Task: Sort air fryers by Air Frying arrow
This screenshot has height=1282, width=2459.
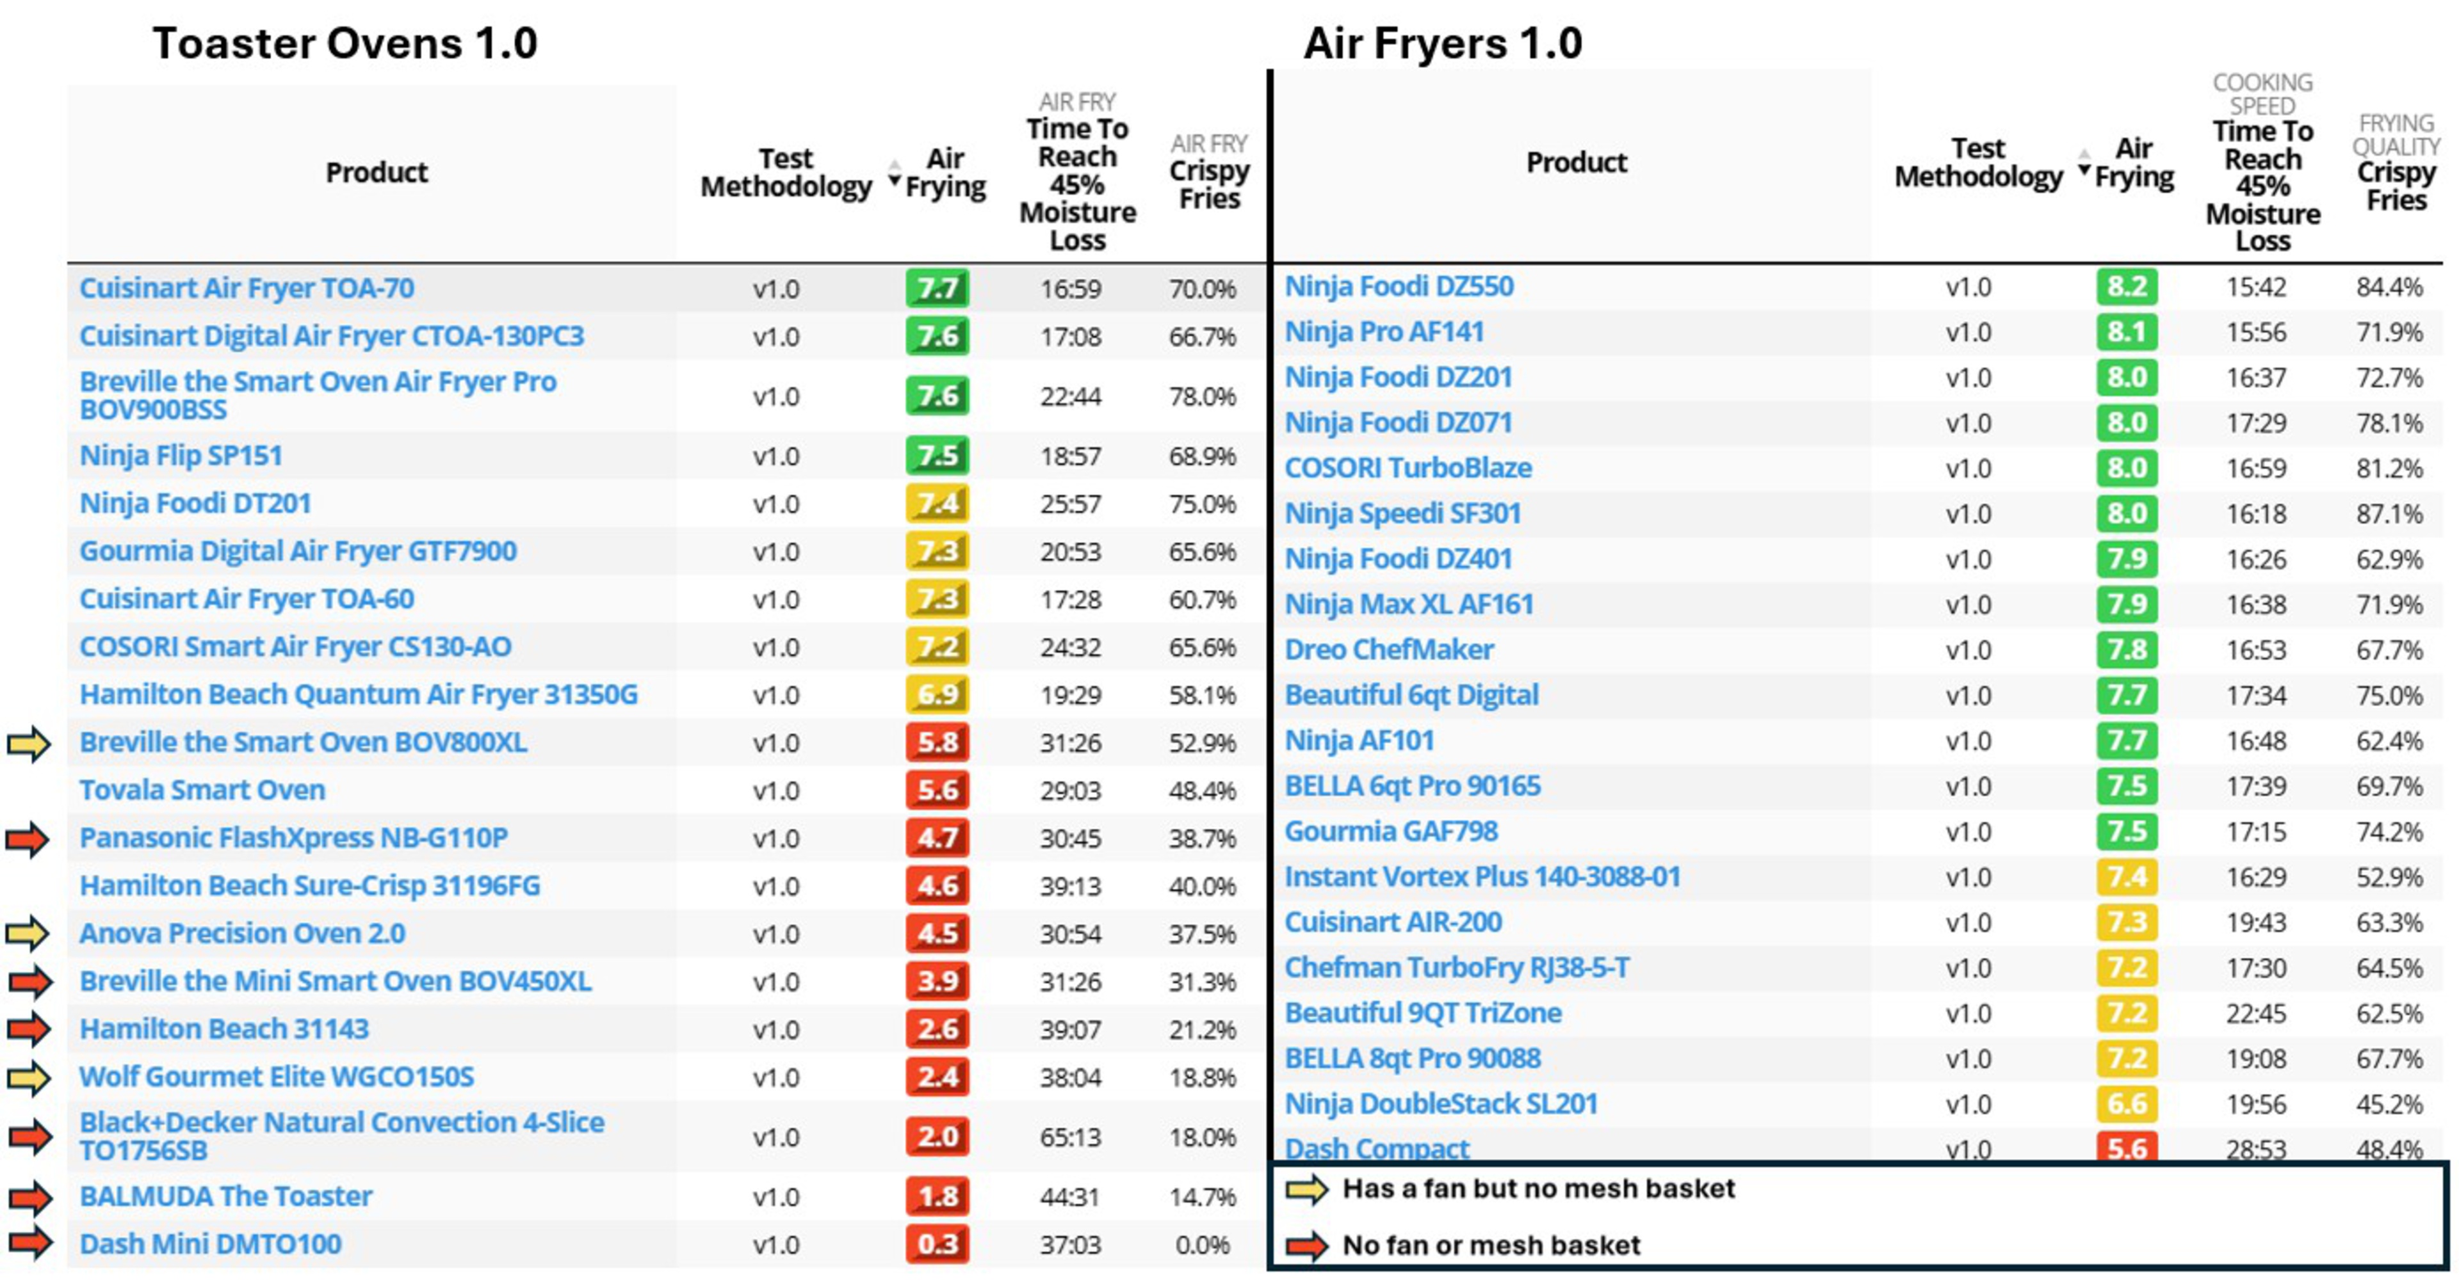Action: click(x=2084, y=163)
